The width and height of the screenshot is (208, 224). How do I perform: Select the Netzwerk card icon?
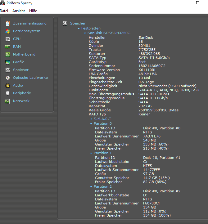8,101
